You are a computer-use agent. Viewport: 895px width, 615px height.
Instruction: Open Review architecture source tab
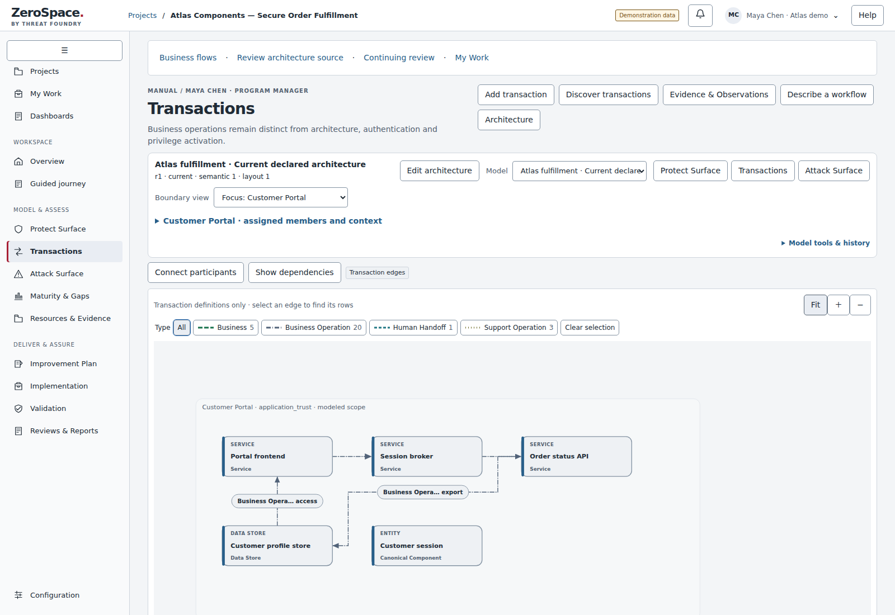(290, 58)
